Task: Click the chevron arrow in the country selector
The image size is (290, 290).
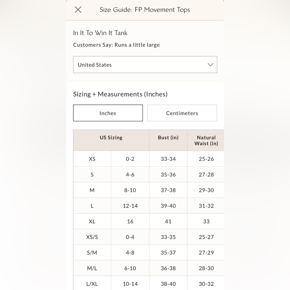Action: coord(211,65)
